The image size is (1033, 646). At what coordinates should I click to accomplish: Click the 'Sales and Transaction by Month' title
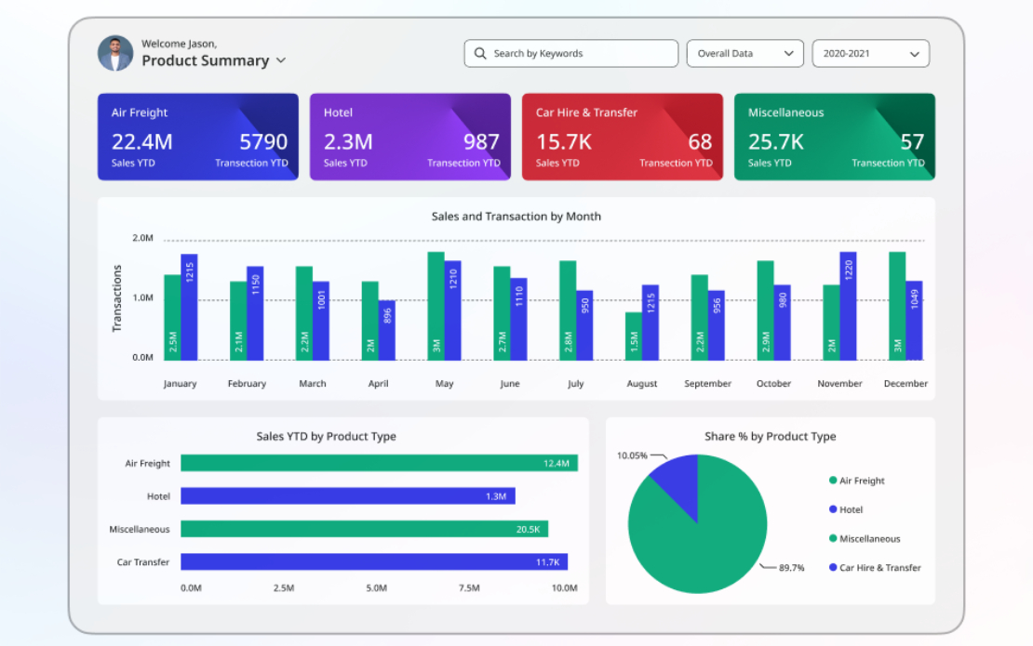point(516,217)
